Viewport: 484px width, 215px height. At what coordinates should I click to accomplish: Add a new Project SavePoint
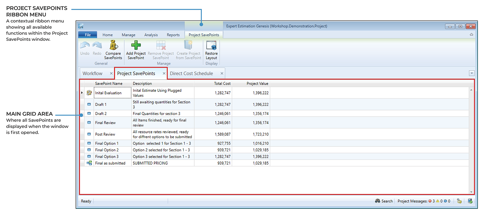tap(136, 45)
